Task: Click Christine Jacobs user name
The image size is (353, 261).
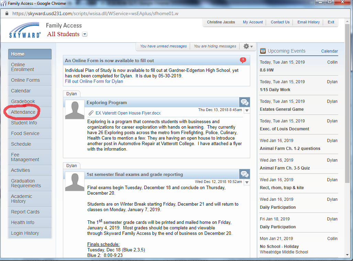Action: click(221, 22)
